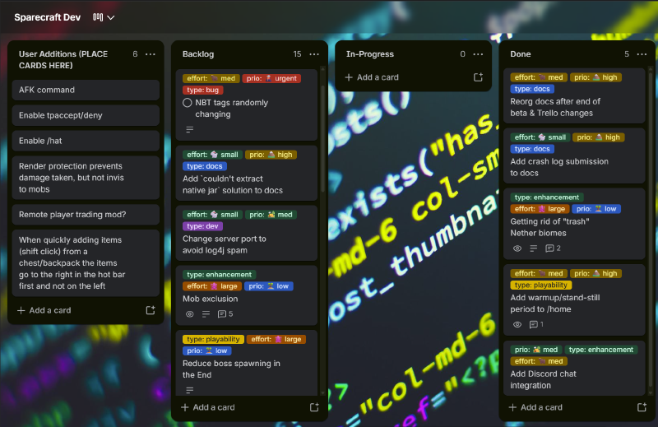This screenshot has width=658, height=427.
Task: Click the In-Progress list title
Action: point(369,54)
